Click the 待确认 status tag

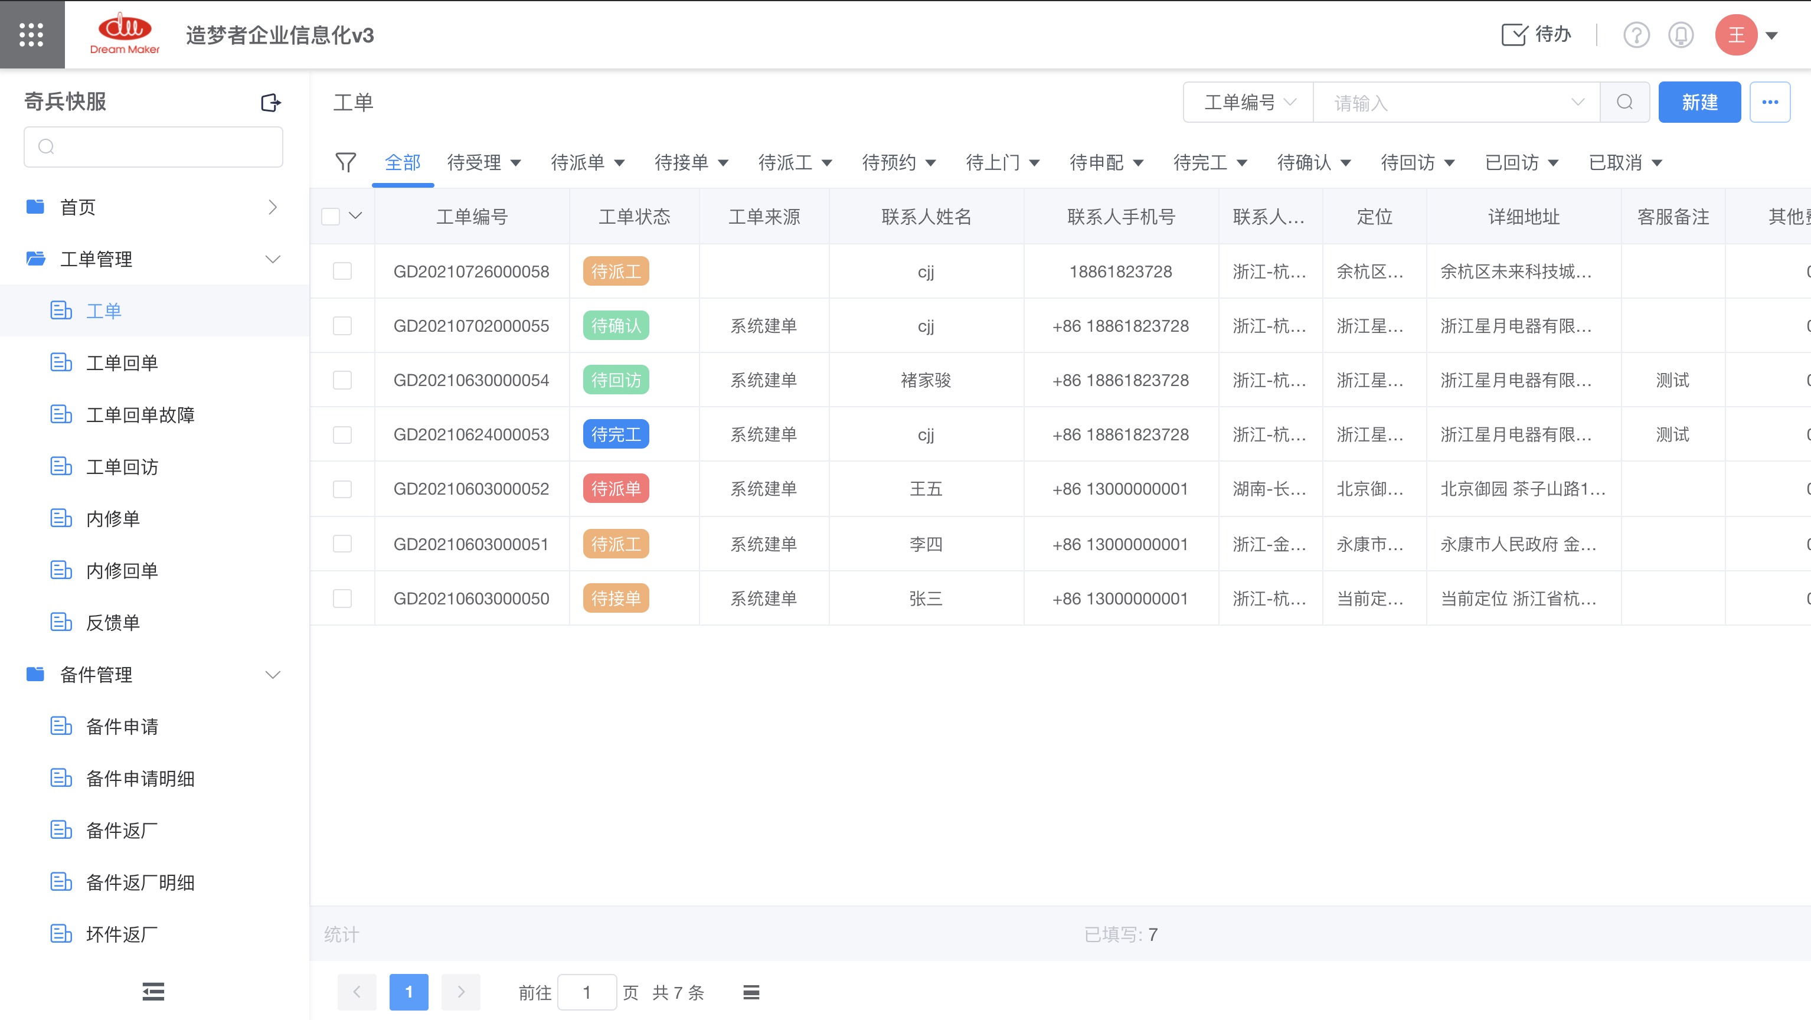pos(616,325)
